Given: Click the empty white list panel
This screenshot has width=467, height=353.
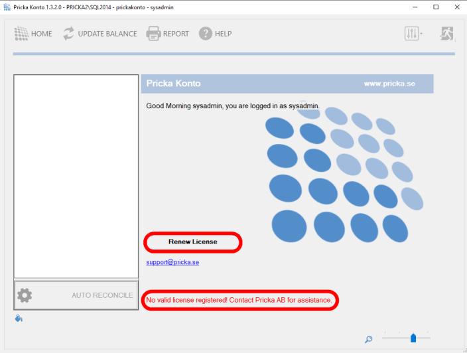Looking at the screenshot, I should 76,176.
